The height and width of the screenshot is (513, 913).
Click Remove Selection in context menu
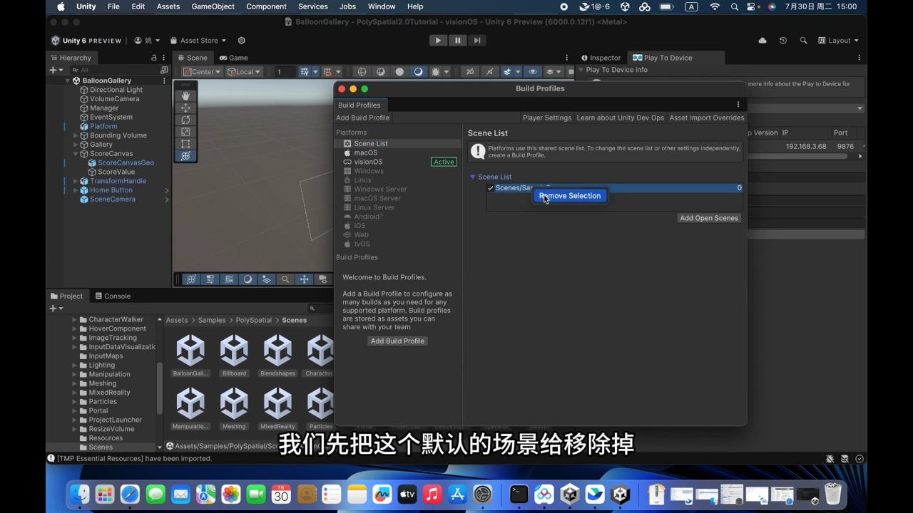click(570, 196)
